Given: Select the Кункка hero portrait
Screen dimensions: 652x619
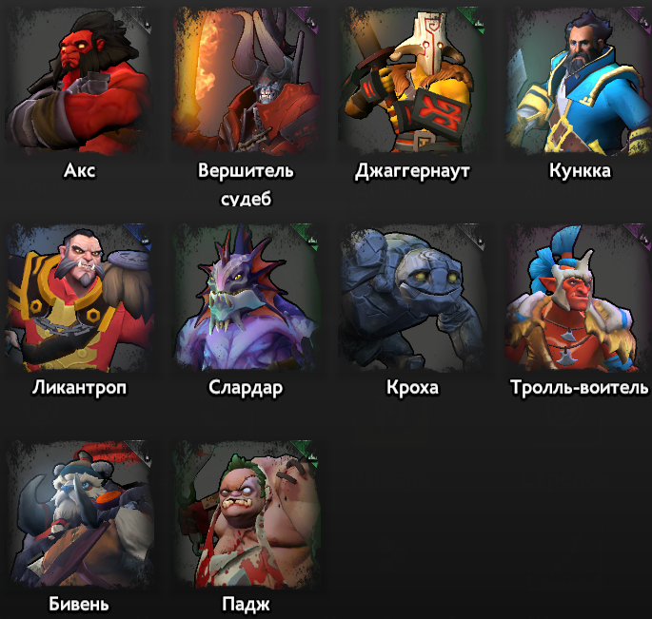Looking at the screenshot, I should 579,81.
